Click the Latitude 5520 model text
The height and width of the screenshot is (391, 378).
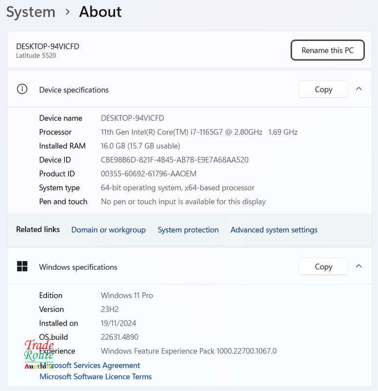click(x=36, y=55)
